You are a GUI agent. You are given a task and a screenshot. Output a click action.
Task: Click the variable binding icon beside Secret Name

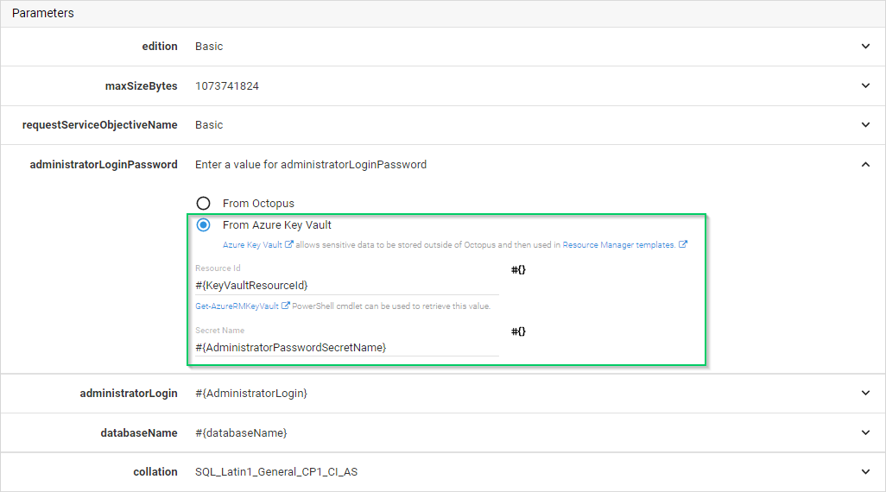point(518,331)
